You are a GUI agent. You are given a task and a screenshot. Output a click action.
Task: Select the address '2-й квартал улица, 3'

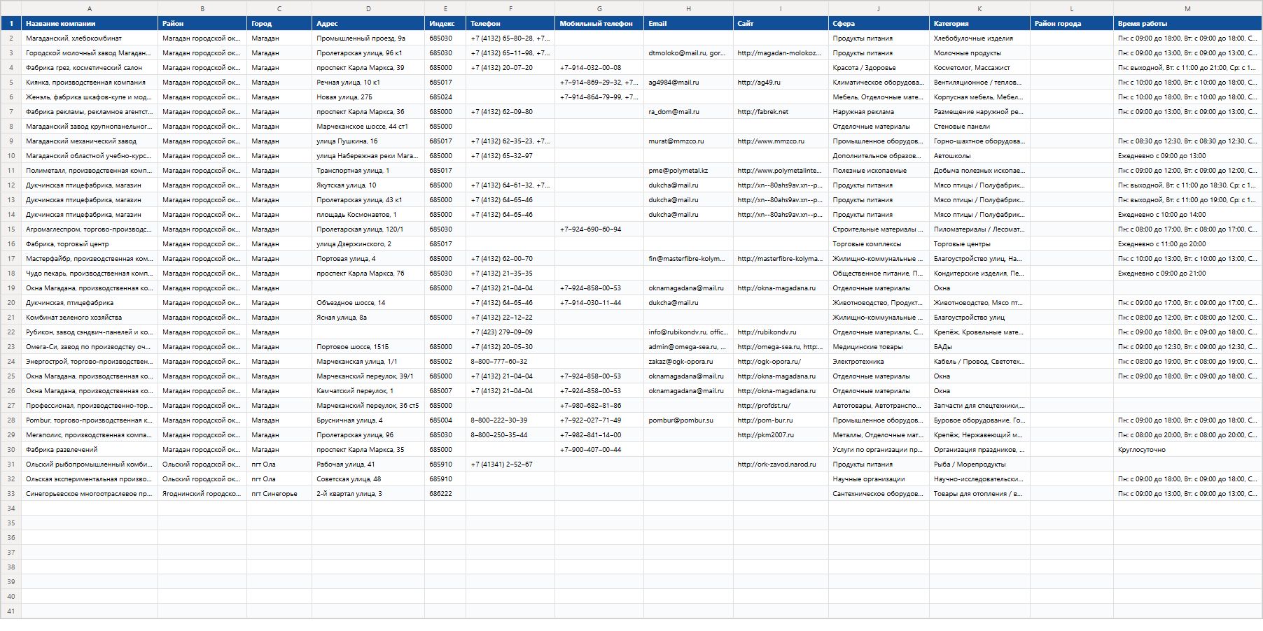(x=368, y=494)
